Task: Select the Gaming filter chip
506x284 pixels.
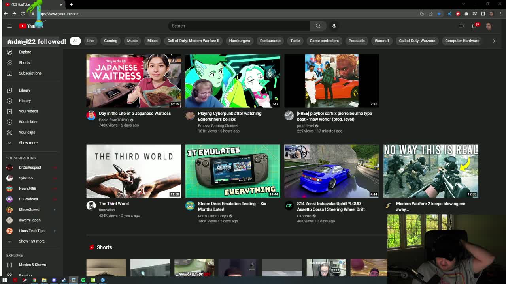Action: (111, 41)
